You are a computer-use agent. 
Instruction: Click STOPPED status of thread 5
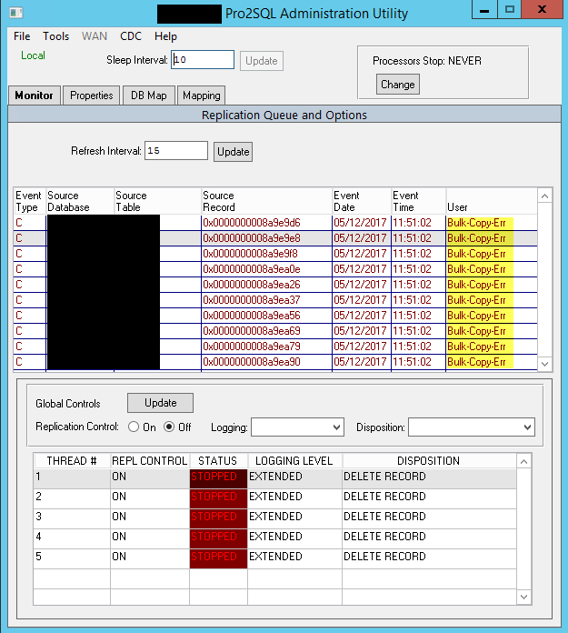tap(218, 557)
